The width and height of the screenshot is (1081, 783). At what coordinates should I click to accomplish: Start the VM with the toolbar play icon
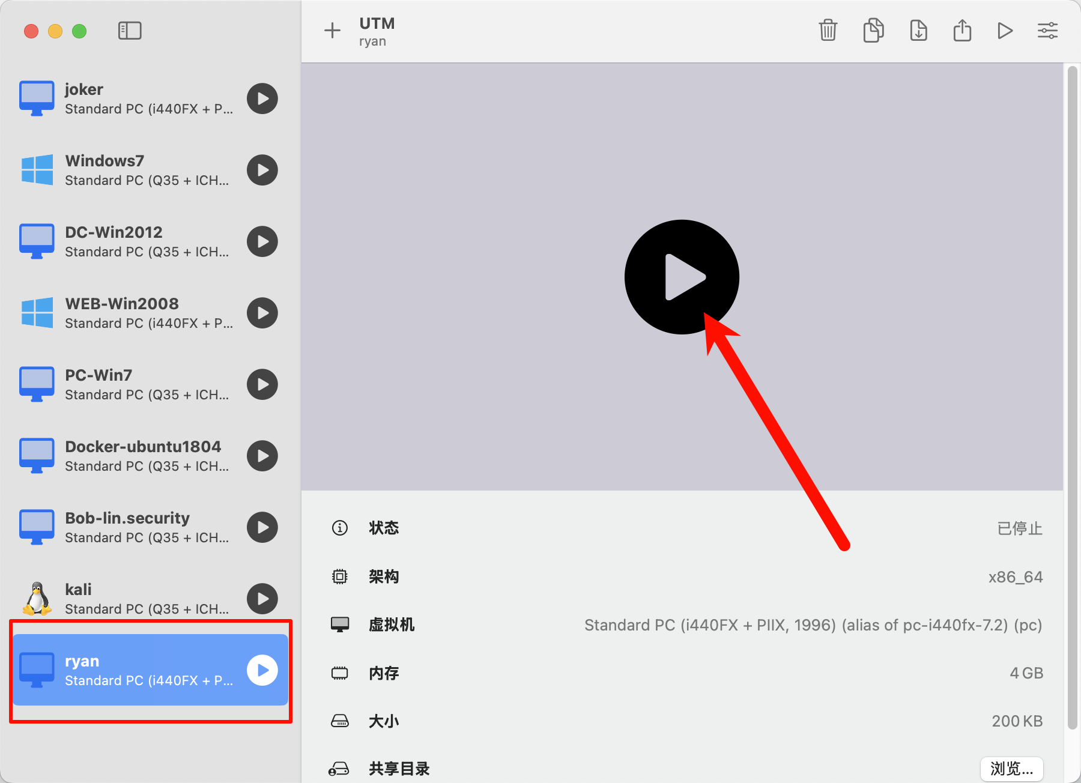[1005, 31]
